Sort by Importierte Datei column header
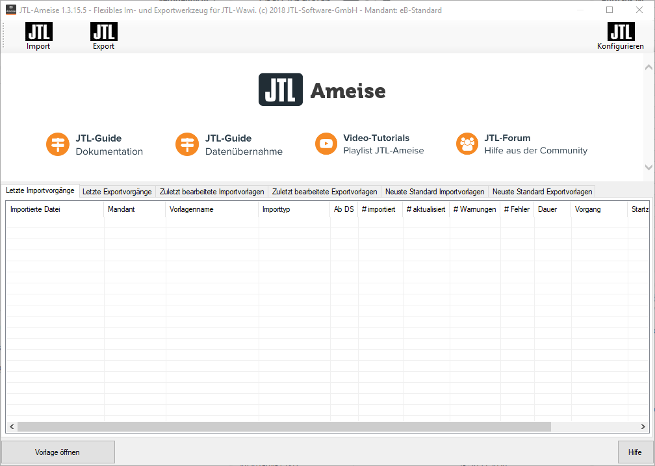Screen dimensions: 655x466 tap(55, 209)
